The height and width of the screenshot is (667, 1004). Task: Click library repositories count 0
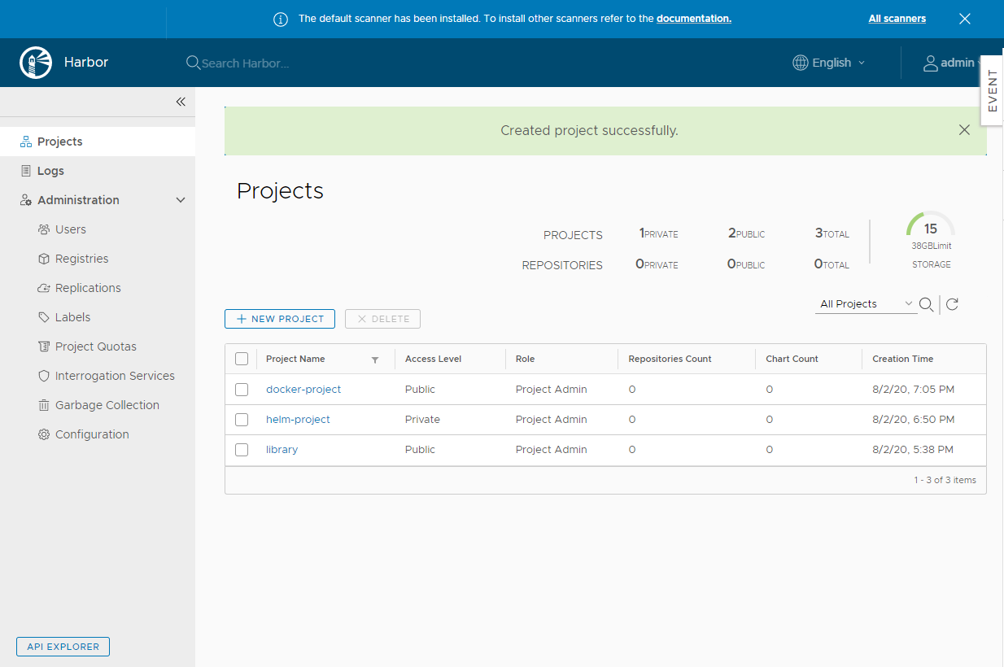pyautogui.click(x=632, y=450)
